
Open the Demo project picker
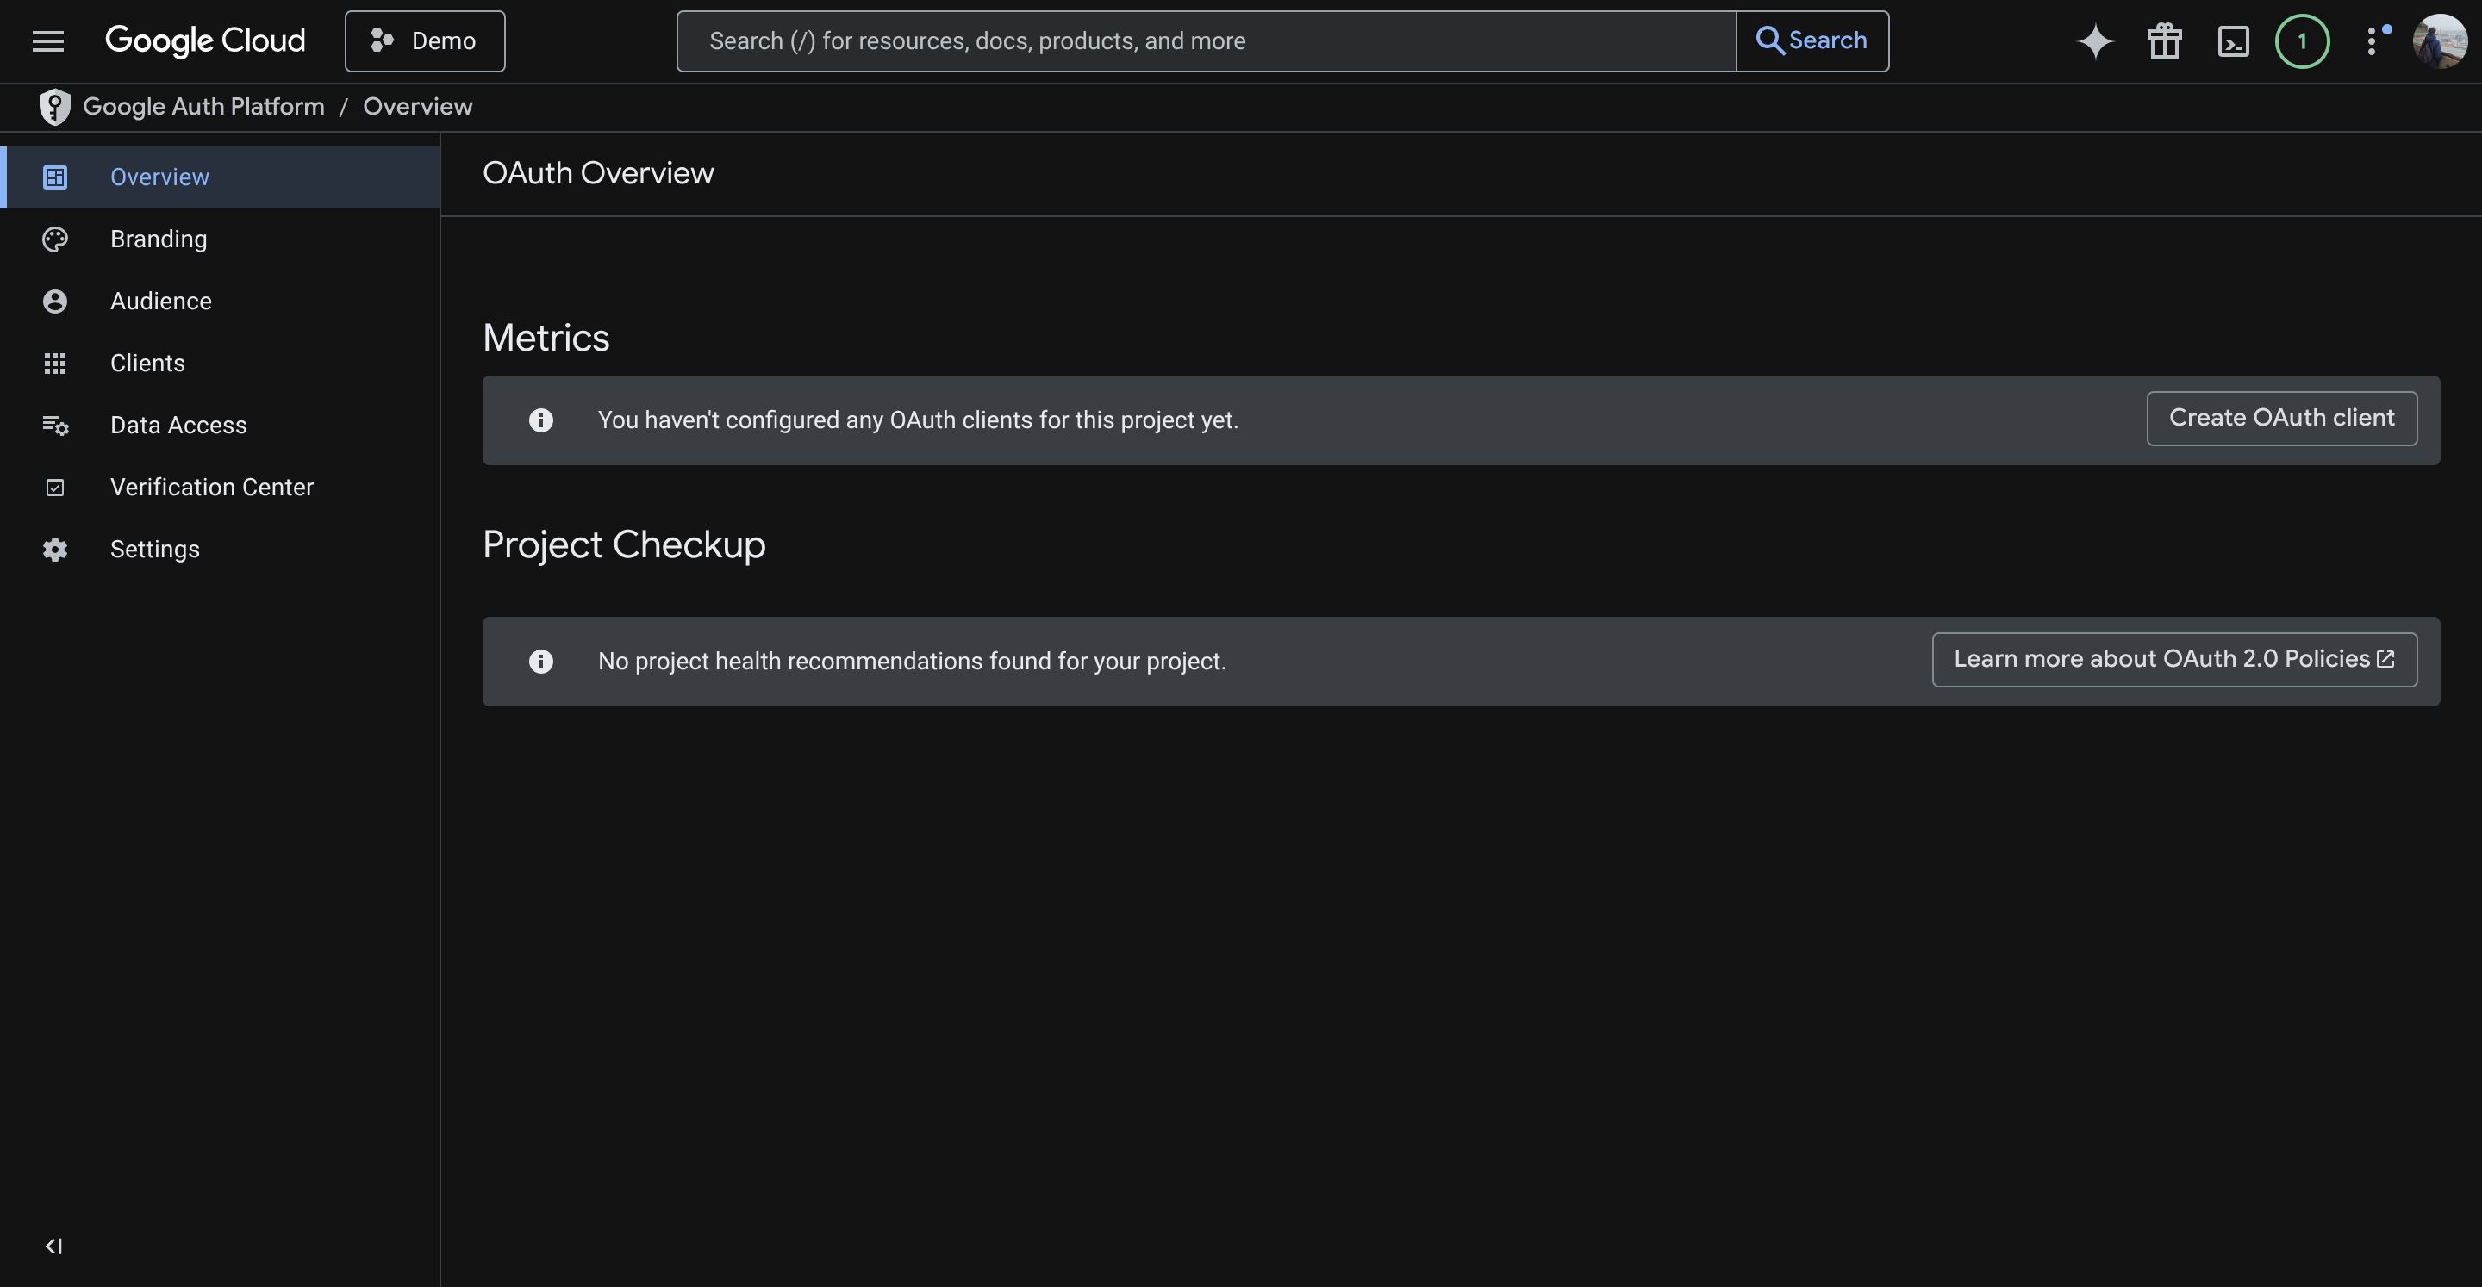[424, 40]
